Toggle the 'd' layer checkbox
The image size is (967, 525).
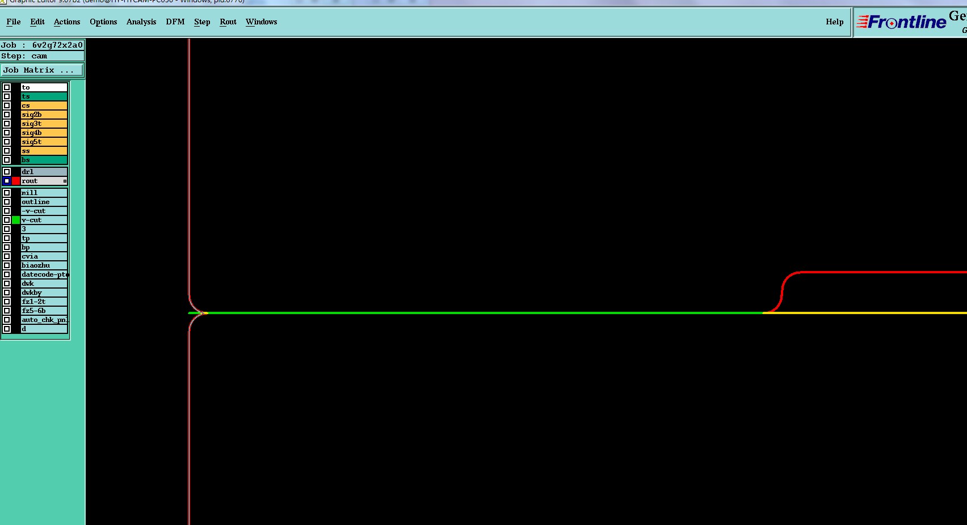tap(7, 329)
